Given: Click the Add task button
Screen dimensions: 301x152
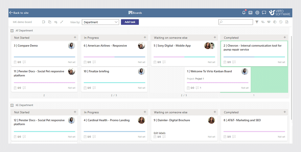Looking at the screenshot, I should tap(130, 22).
